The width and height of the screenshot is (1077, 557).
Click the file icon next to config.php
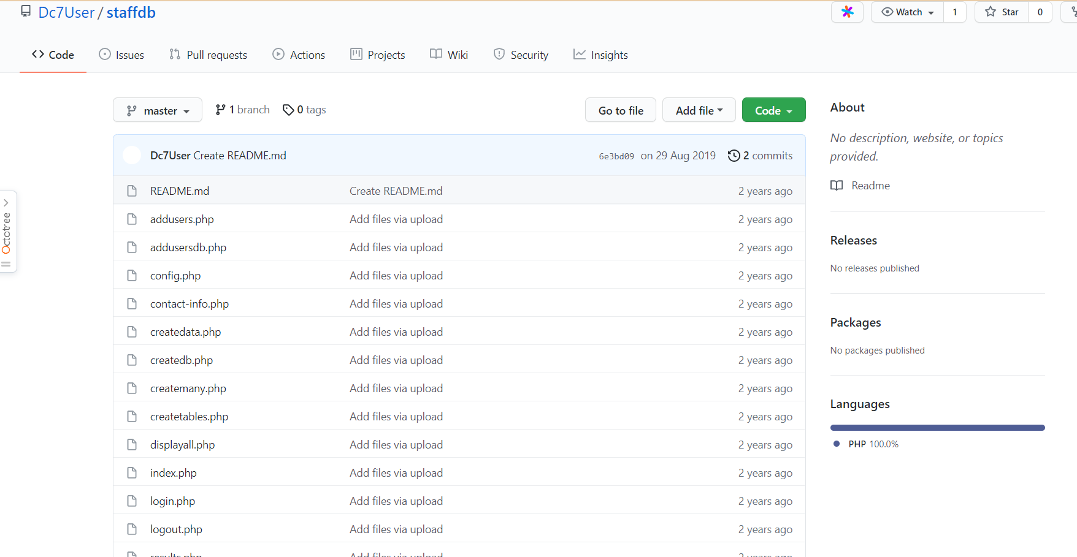coord(132,276)
